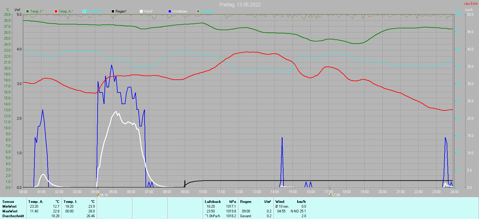Screen dimensions: 479x219
Task: Click the '05:00' time axis label
Action: point(113,192)
